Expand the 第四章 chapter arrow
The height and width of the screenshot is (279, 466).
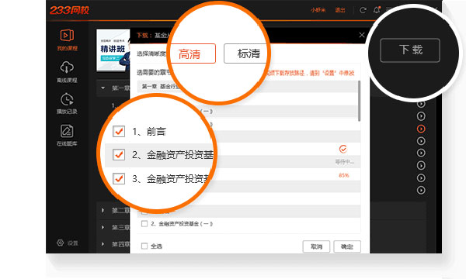pyautogui.click(x=103, y=244)
